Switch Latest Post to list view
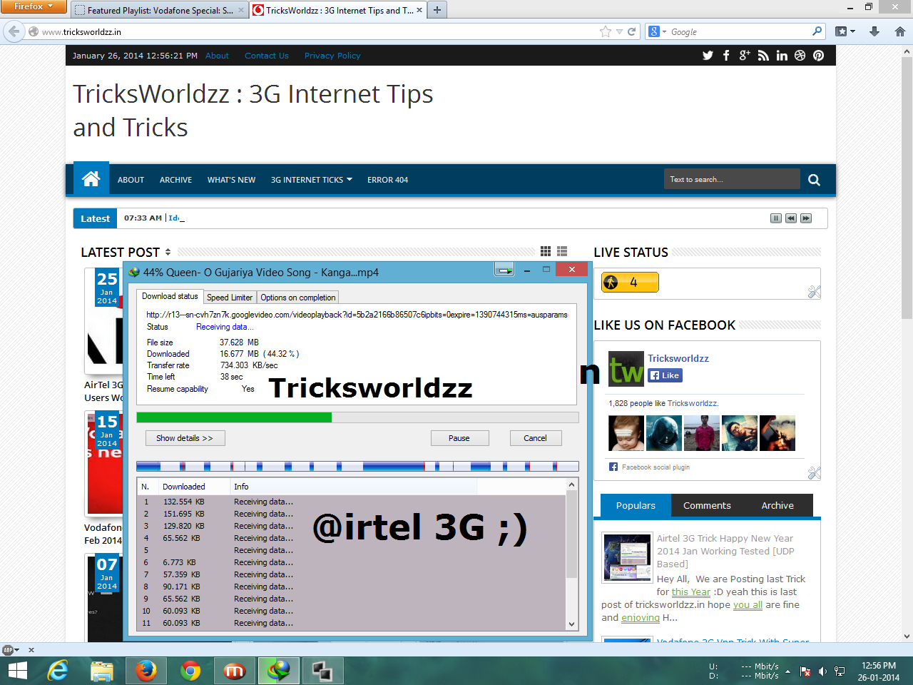 [x=562, y=251]
